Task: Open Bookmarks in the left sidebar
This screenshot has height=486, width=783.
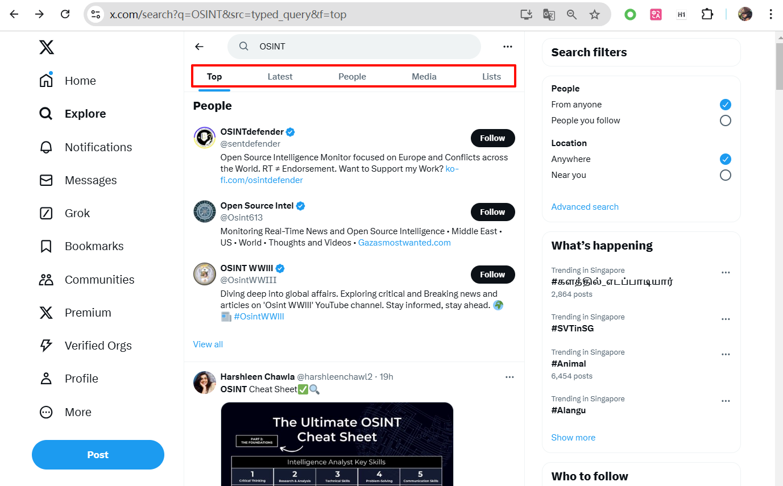Action: tap(46, 246)
